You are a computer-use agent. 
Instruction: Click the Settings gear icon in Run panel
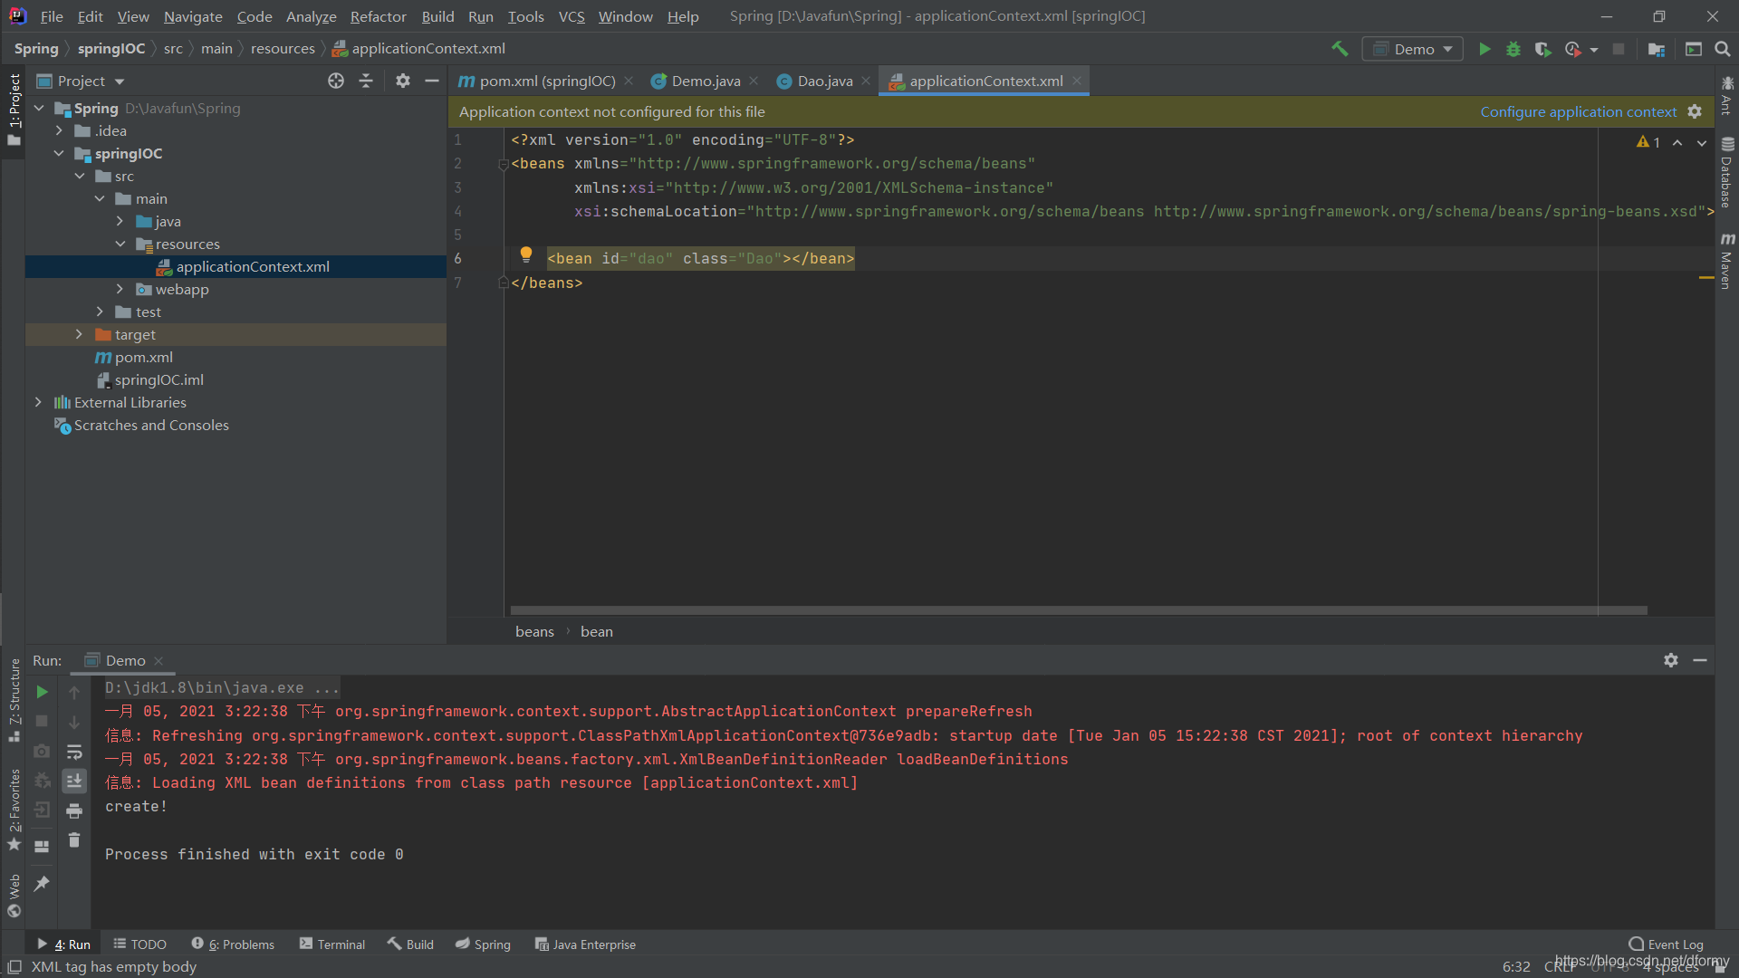[x=1671, y=659]
